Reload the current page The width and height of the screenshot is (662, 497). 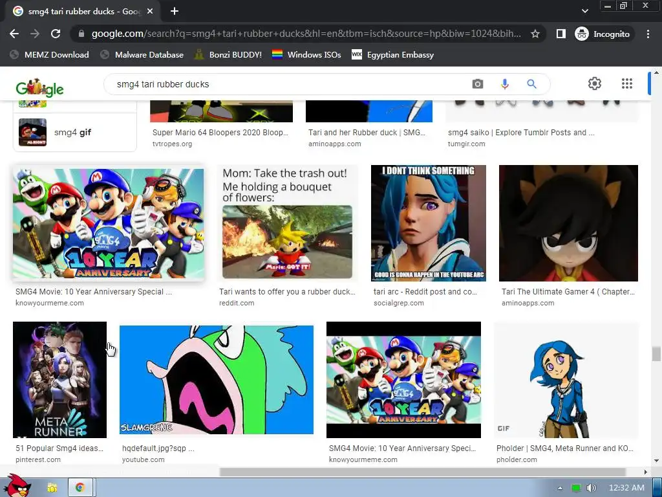56,34
